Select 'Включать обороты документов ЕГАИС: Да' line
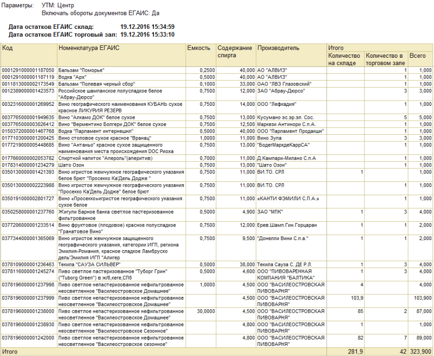The height and width of the screenshot is (356, 434). (100, 13)
